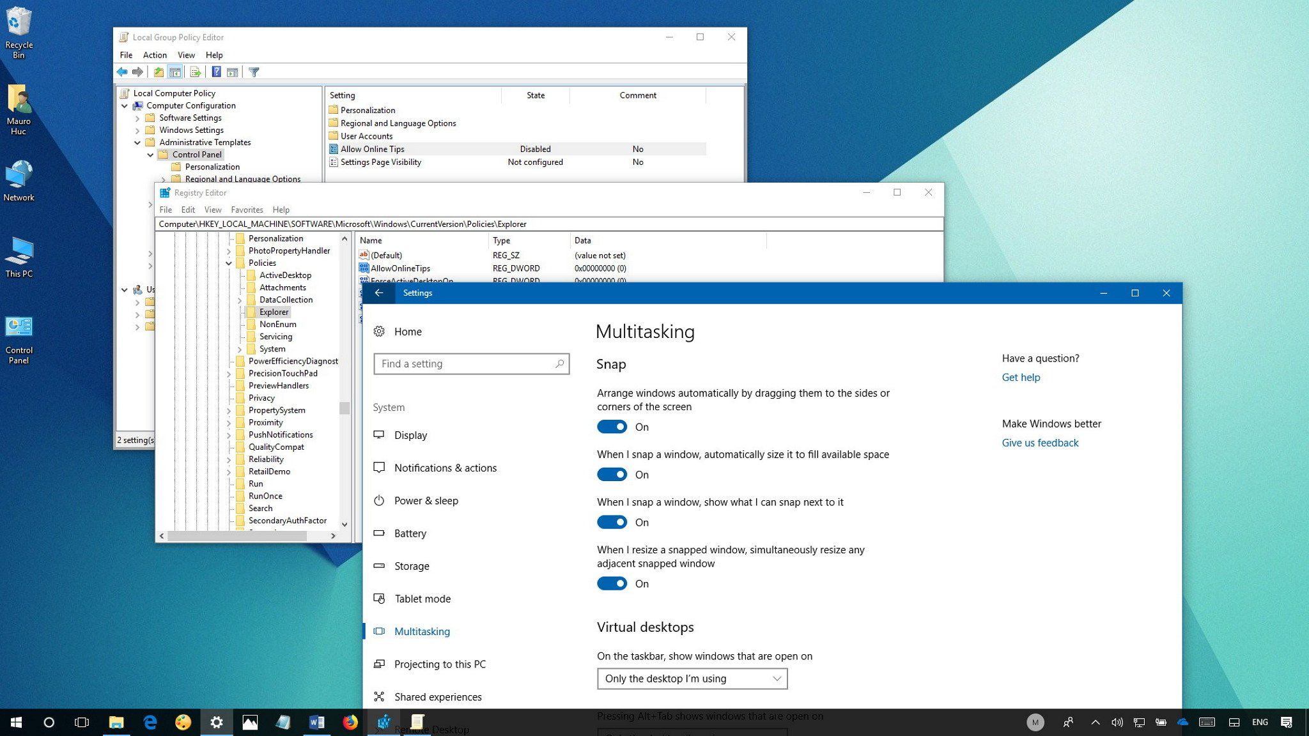Open 'Only the desktop I'm using' dropdown
The height and width of the screenshot is (736, 1309).
[x=692, y=678]
